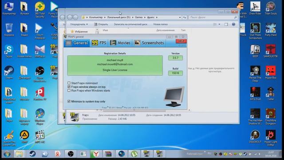Click the red HELP button in Fraps

point(181,41)
